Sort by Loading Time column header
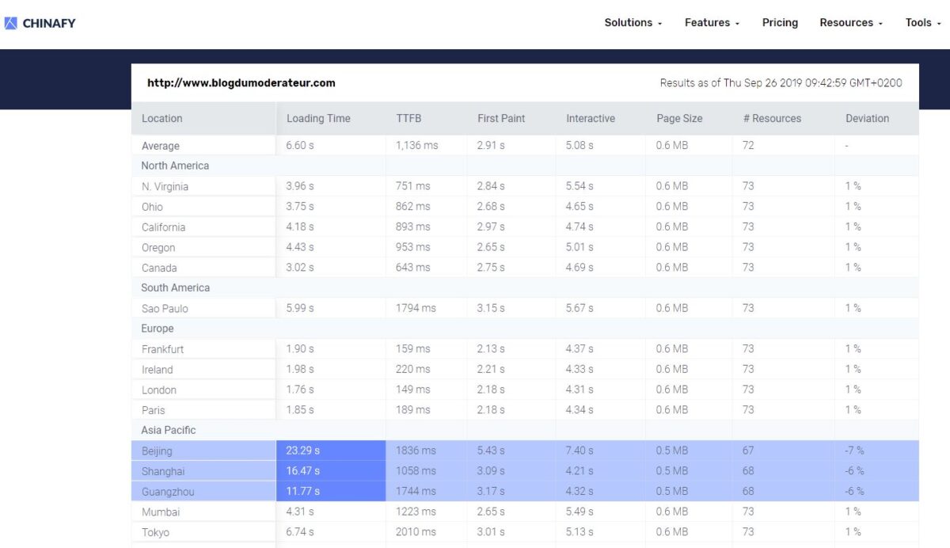The height and width of the screenshot is (548, 950). pyautogui.click(x=318, y=119)
